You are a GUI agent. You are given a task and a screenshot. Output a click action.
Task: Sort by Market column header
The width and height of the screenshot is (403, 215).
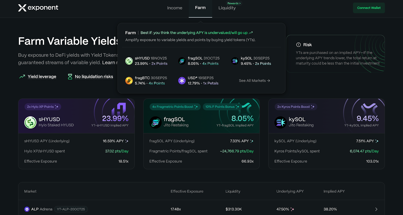point(30,191)
